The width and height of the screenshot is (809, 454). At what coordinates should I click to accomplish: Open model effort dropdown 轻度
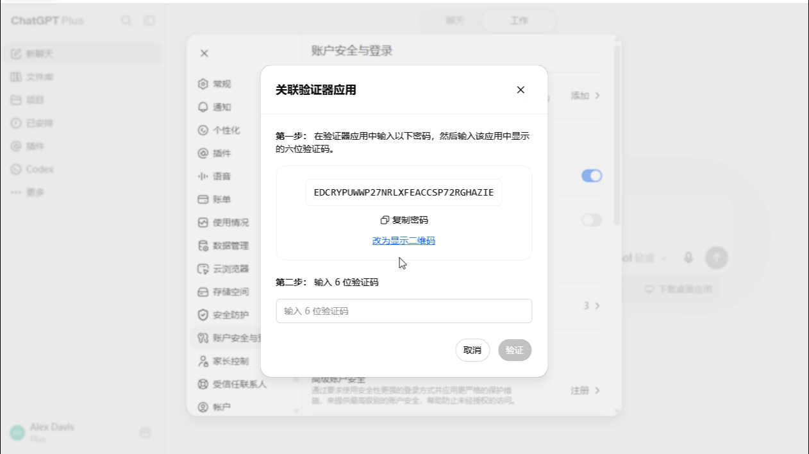644,258
